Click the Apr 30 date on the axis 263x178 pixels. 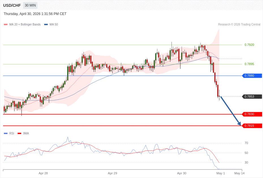click(x=181, y=173)
